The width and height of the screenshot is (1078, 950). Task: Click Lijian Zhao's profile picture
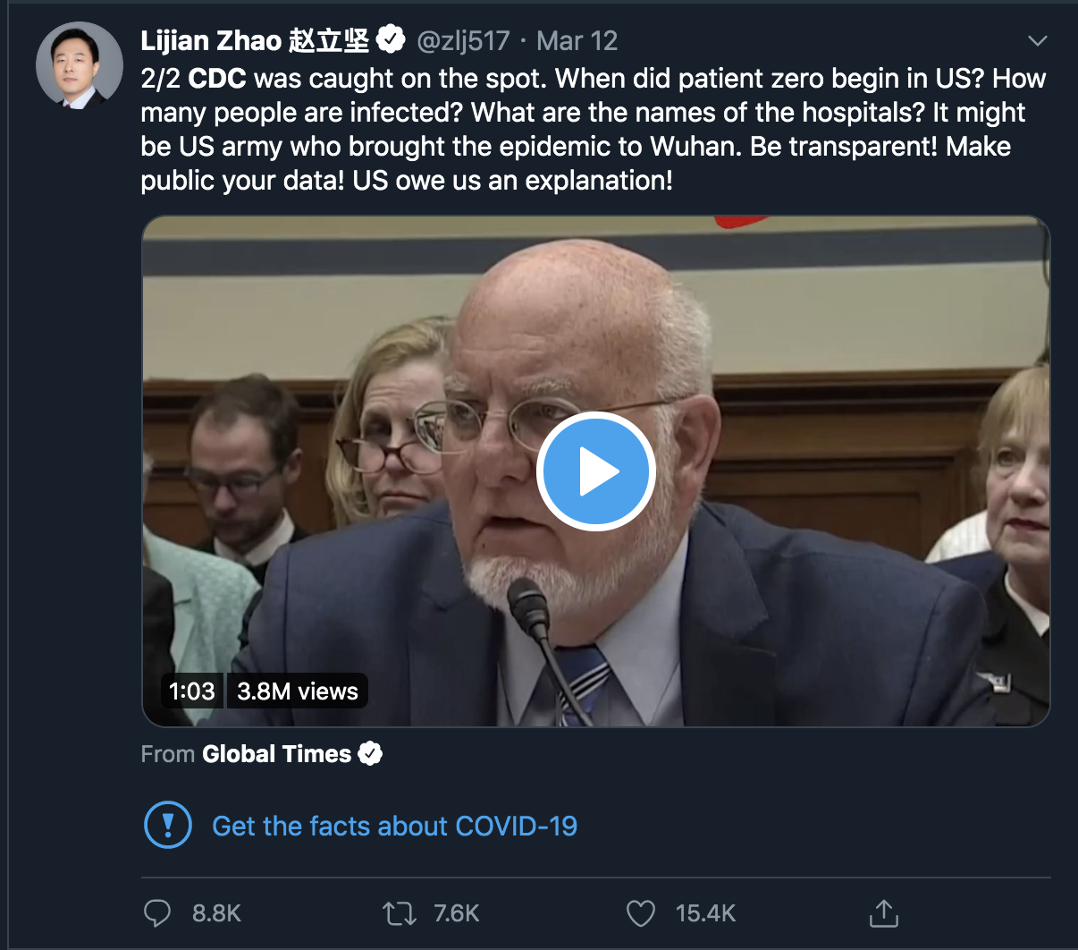point(79,64)
